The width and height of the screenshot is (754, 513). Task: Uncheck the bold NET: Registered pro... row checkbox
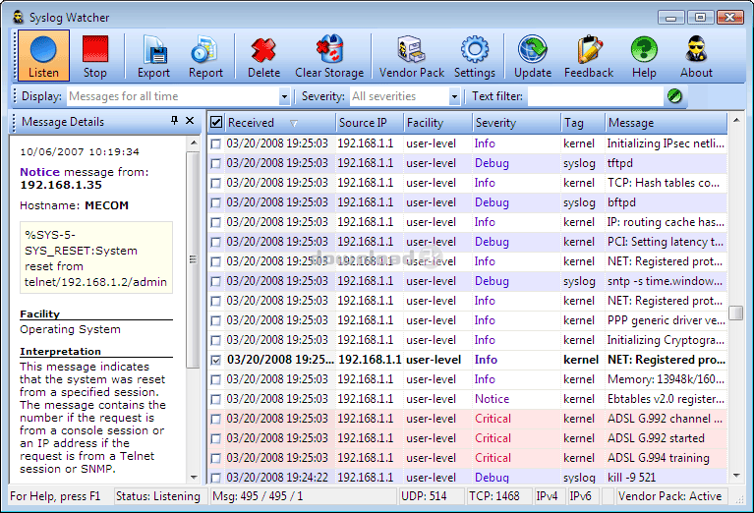tap(216, 360)
